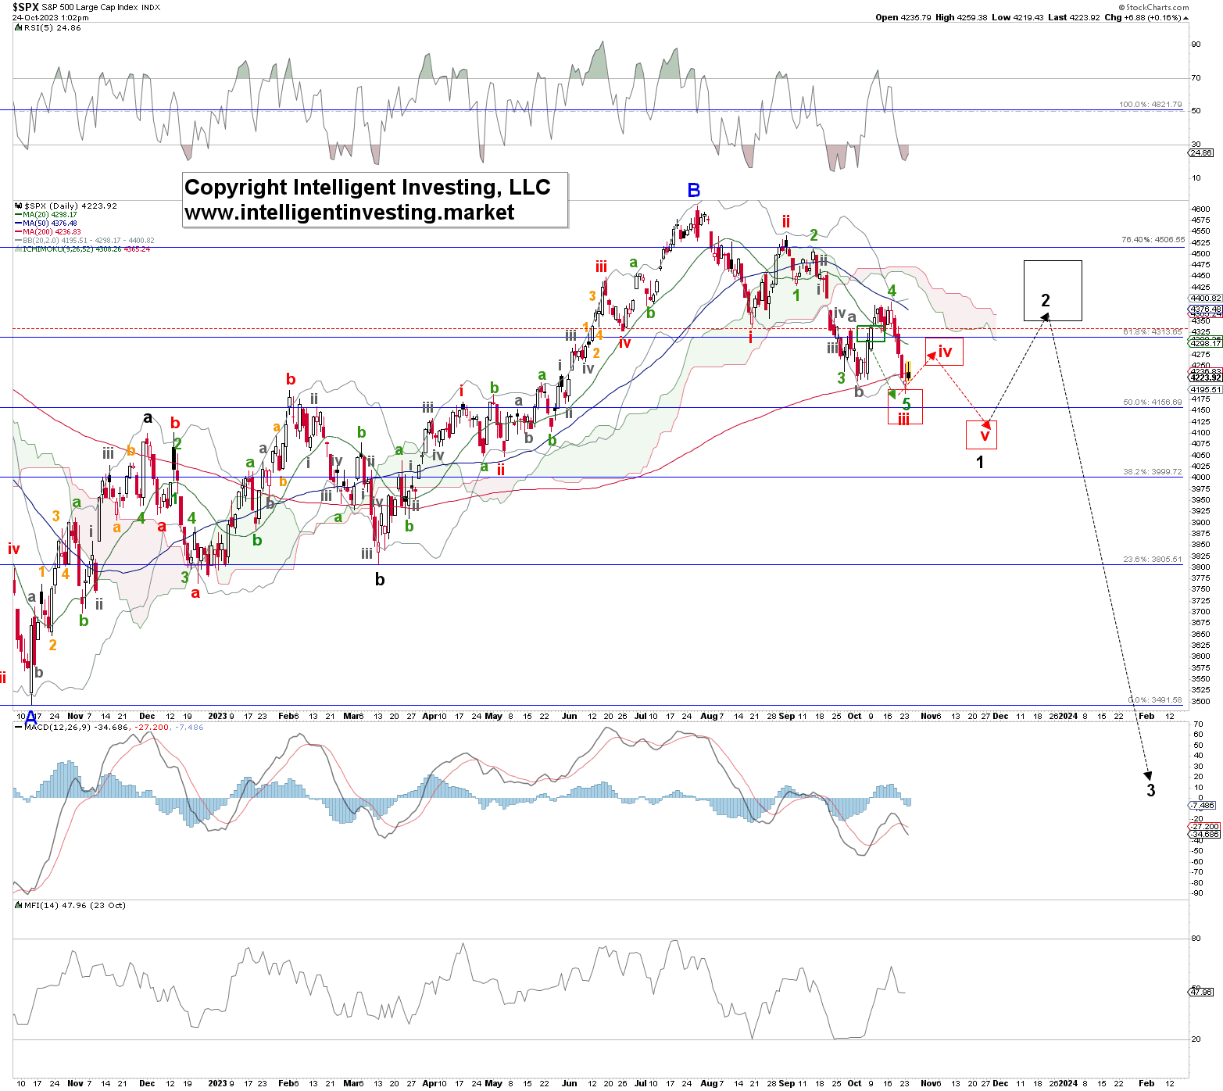Click the 4223.92 current price tag on axis
Screen dimensions: 1223x1091
coord(1206,377)
